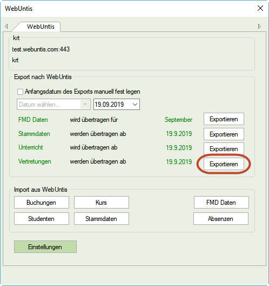This screenshot has width=269, height=286.
Task: Import Studenten from WebUntis
Action: [42, 218]
